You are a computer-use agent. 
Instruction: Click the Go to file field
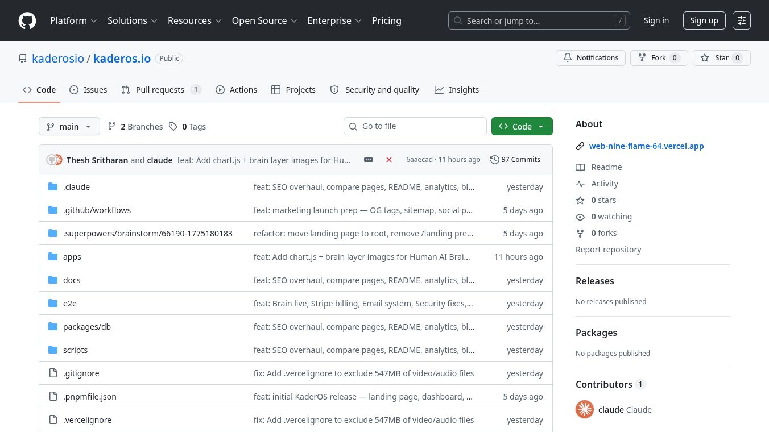pos(415,126)
